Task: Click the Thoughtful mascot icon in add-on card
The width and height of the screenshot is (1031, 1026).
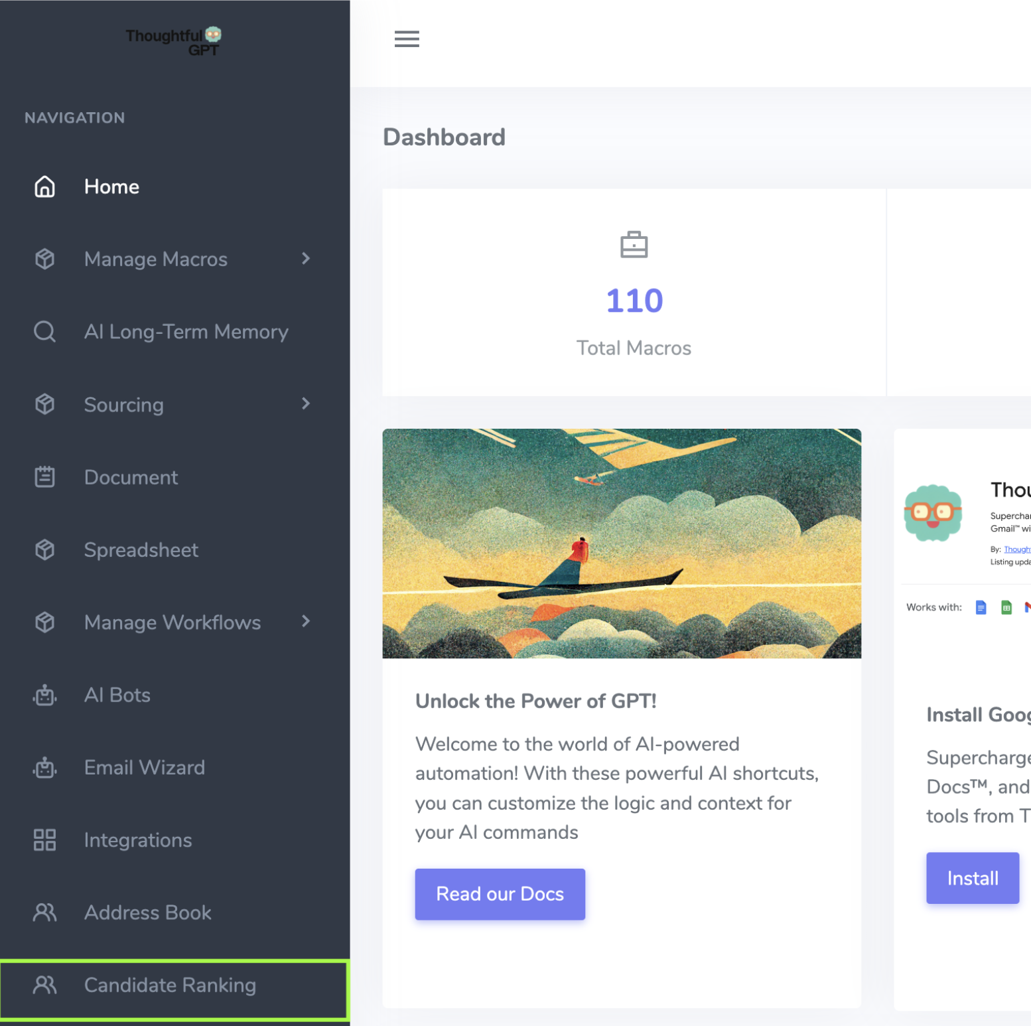Action: pyautogui.click(x=933, y=512)
